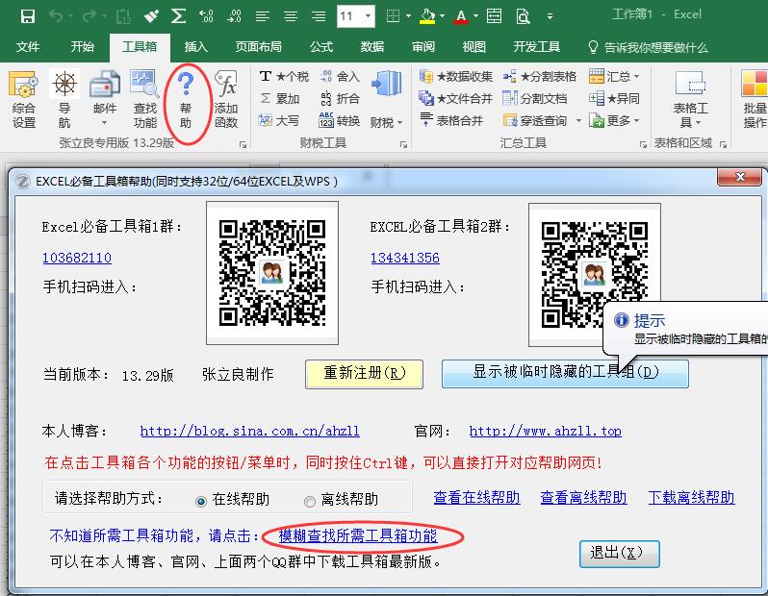Viewport: 768px width, 596px height.
Task: Select the 在线帮助 radio button
Action: tap(201, 500)
